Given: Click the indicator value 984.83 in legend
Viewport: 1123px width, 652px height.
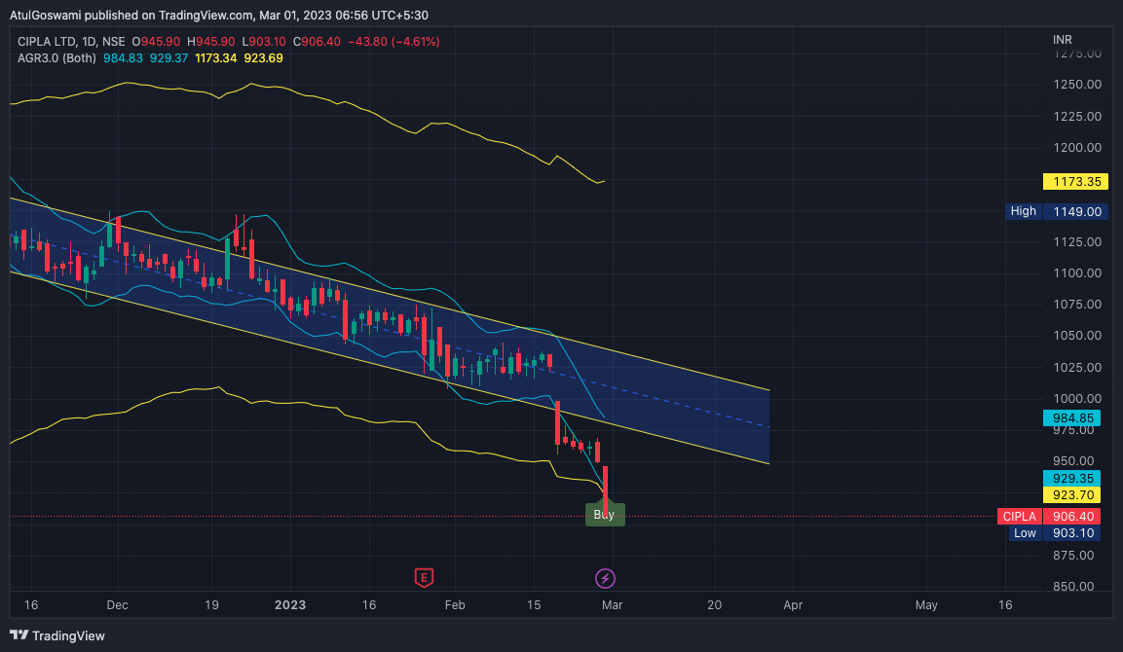Looking at the screenshot, I should coord(123,58).
